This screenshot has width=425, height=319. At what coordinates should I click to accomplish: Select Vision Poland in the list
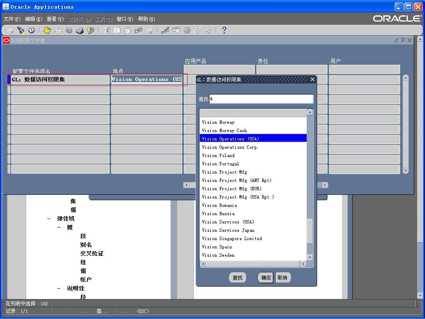point(253,155)
